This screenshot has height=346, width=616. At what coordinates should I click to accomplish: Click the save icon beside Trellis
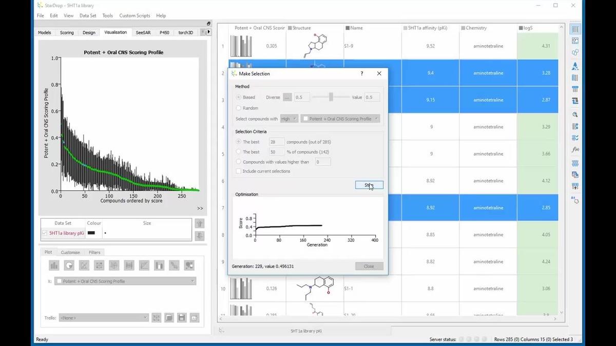point(181,318)
